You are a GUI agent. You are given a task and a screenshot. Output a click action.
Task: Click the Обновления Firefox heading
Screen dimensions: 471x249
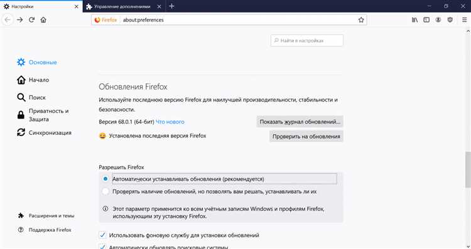point(133,87)
